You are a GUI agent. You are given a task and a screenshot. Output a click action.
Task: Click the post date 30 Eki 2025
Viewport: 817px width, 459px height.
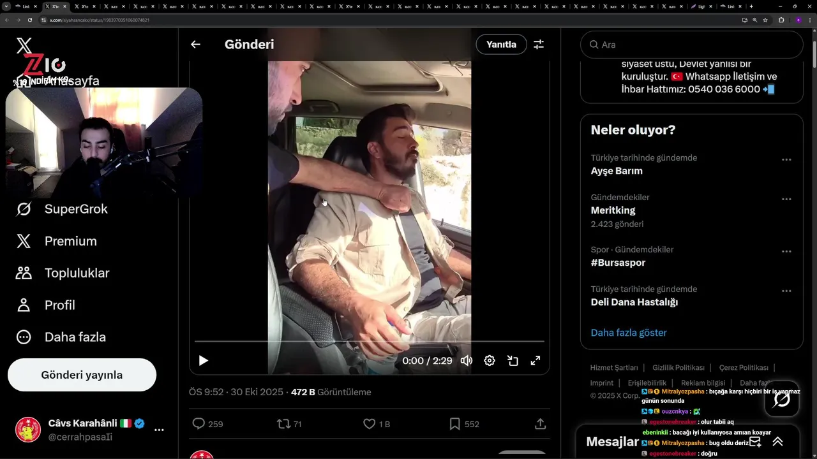pyautogui.click(x=257, y=392)
